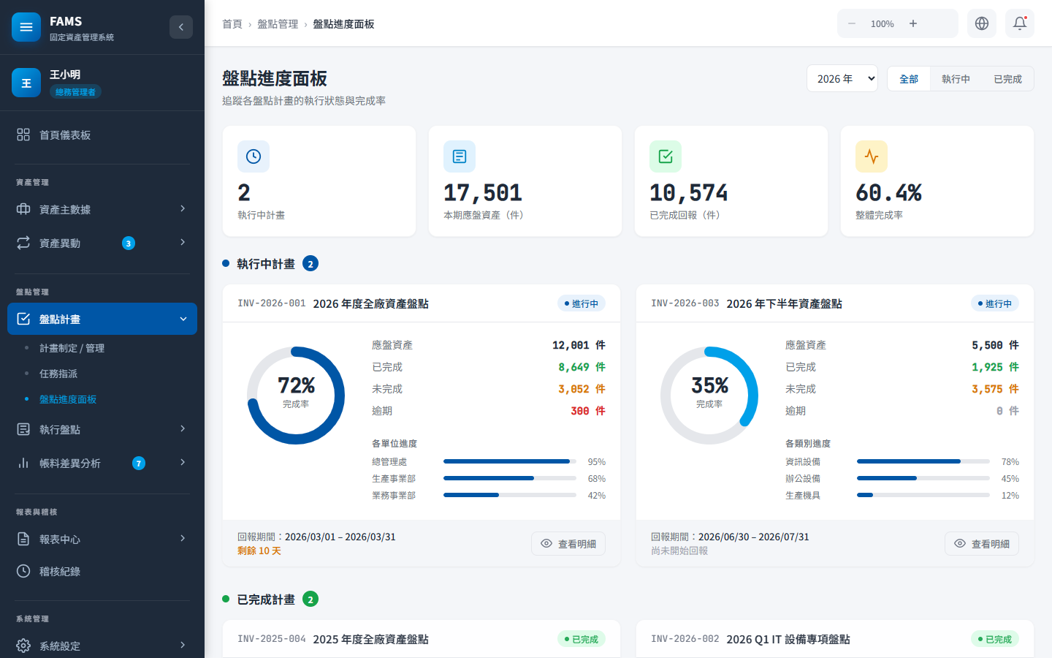Go to 首頁儀表板 in the sidebar

[x=65, y=135]
